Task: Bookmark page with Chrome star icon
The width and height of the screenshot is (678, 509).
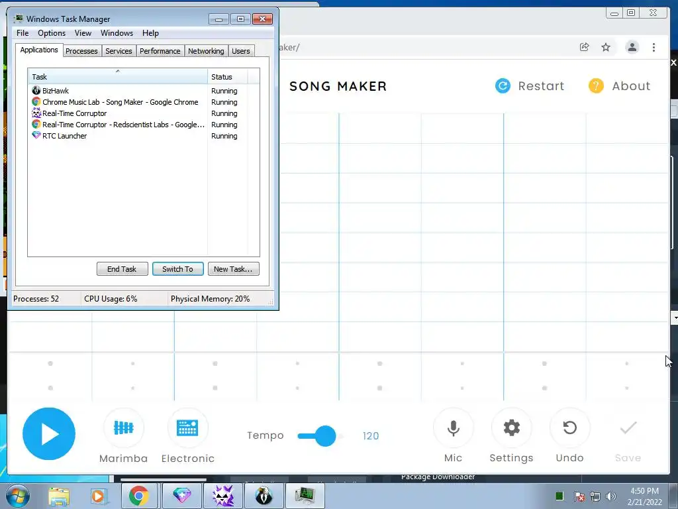Action: (x=606, y=47)
